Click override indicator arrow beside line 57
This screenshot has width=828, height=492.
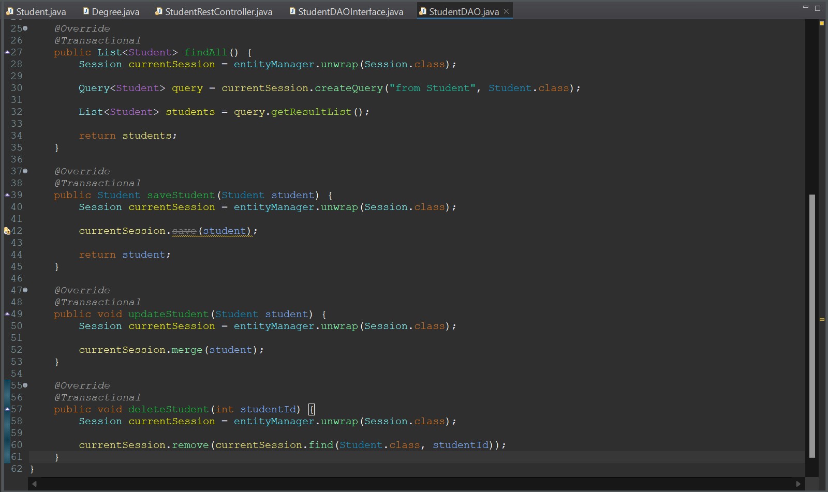(x=7, y=409)
